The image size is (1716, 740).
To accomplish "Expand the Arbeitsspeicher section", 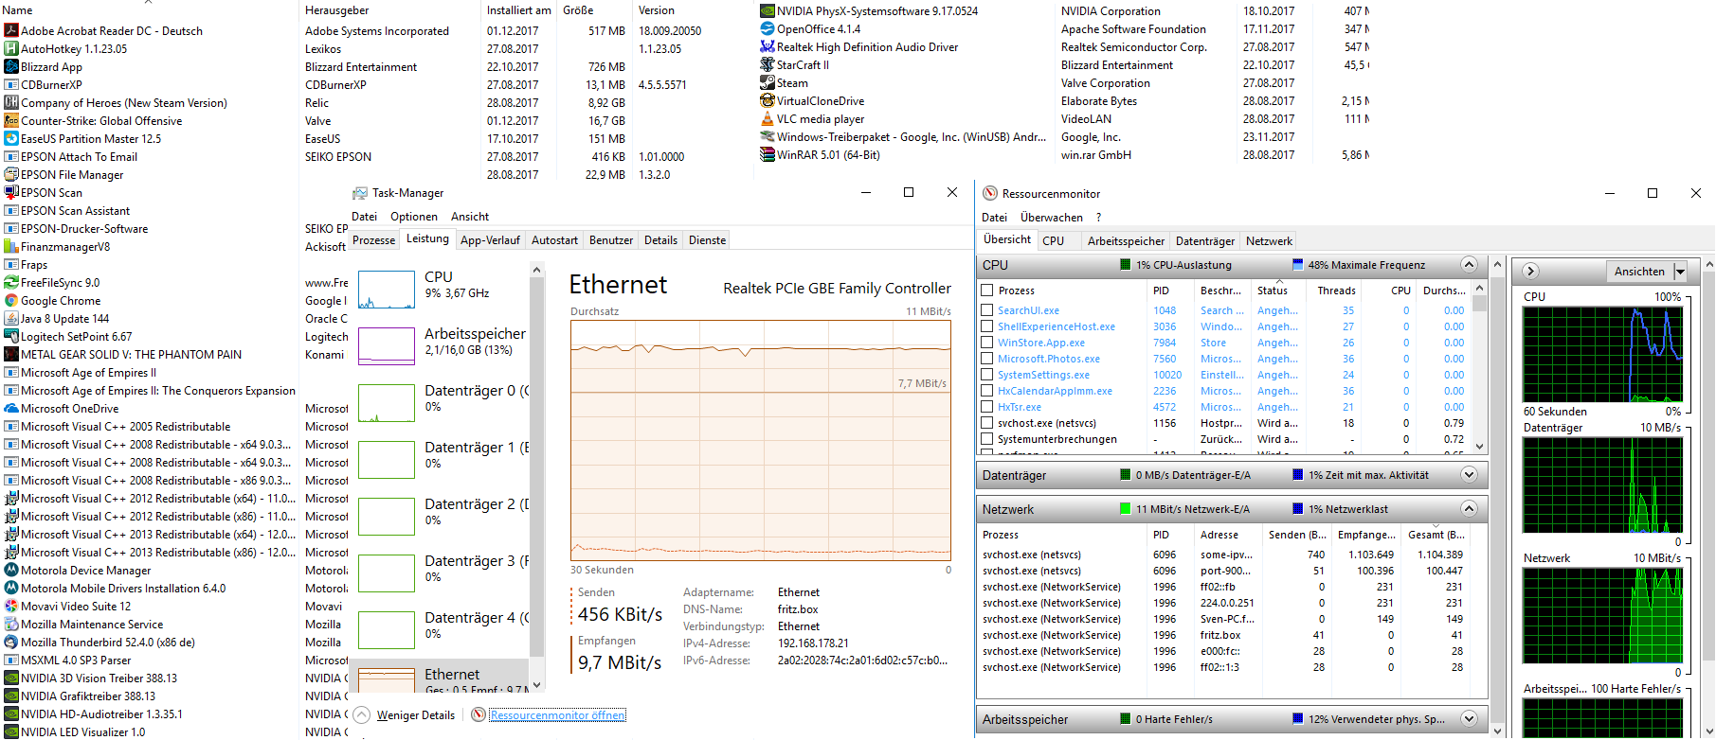I will point(1469,719).
